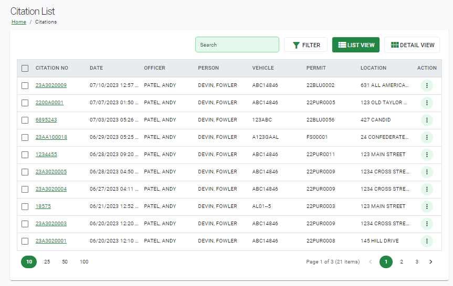
Task: Click vehicle cell 123ABC
Action: (262, 120)
